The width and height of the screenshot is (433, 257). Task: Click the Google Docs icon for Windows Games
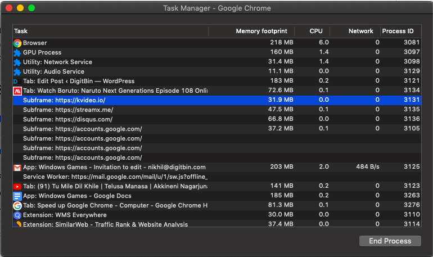(17, 196)
